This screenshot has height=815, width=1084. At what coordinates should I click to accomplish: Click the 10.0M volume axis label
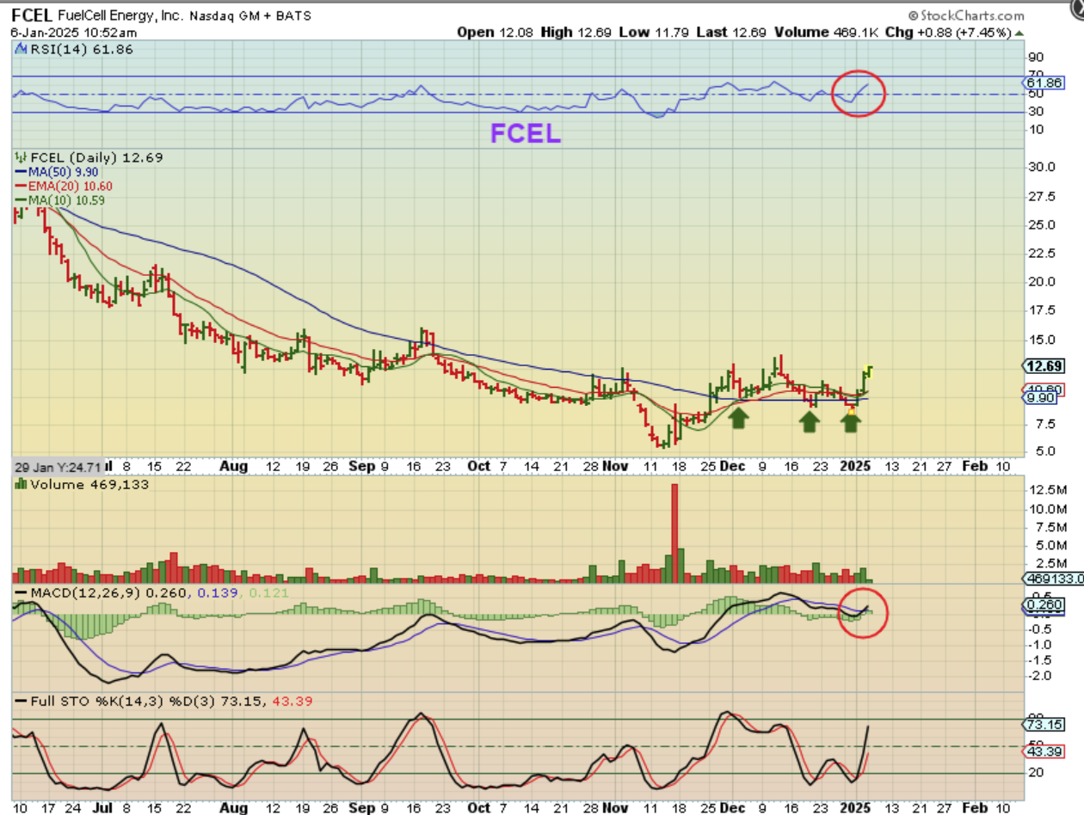pos(1048,508)
